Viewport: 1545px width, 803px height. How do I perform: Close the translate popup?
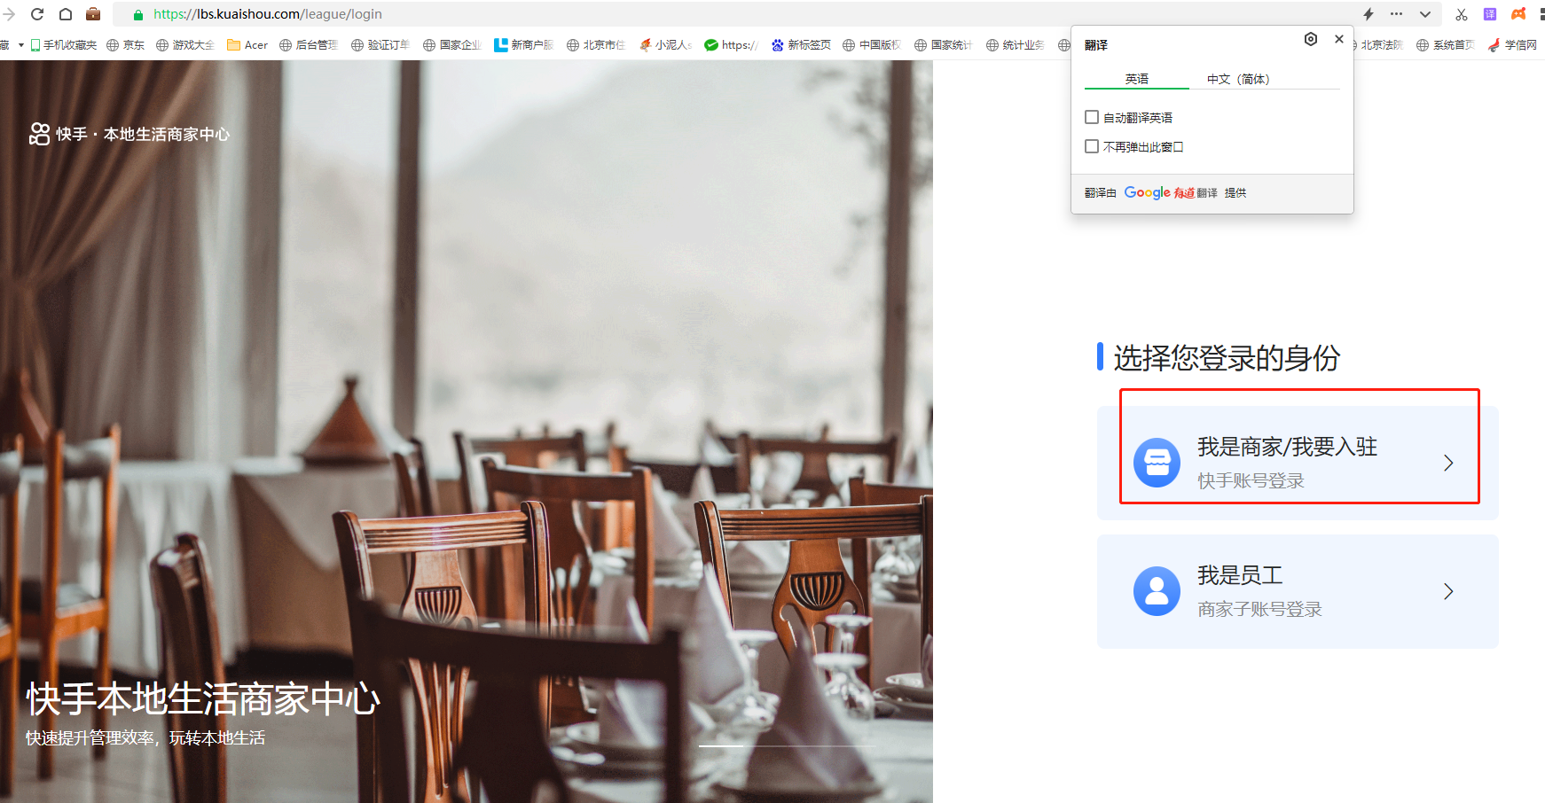point(1339,39)
